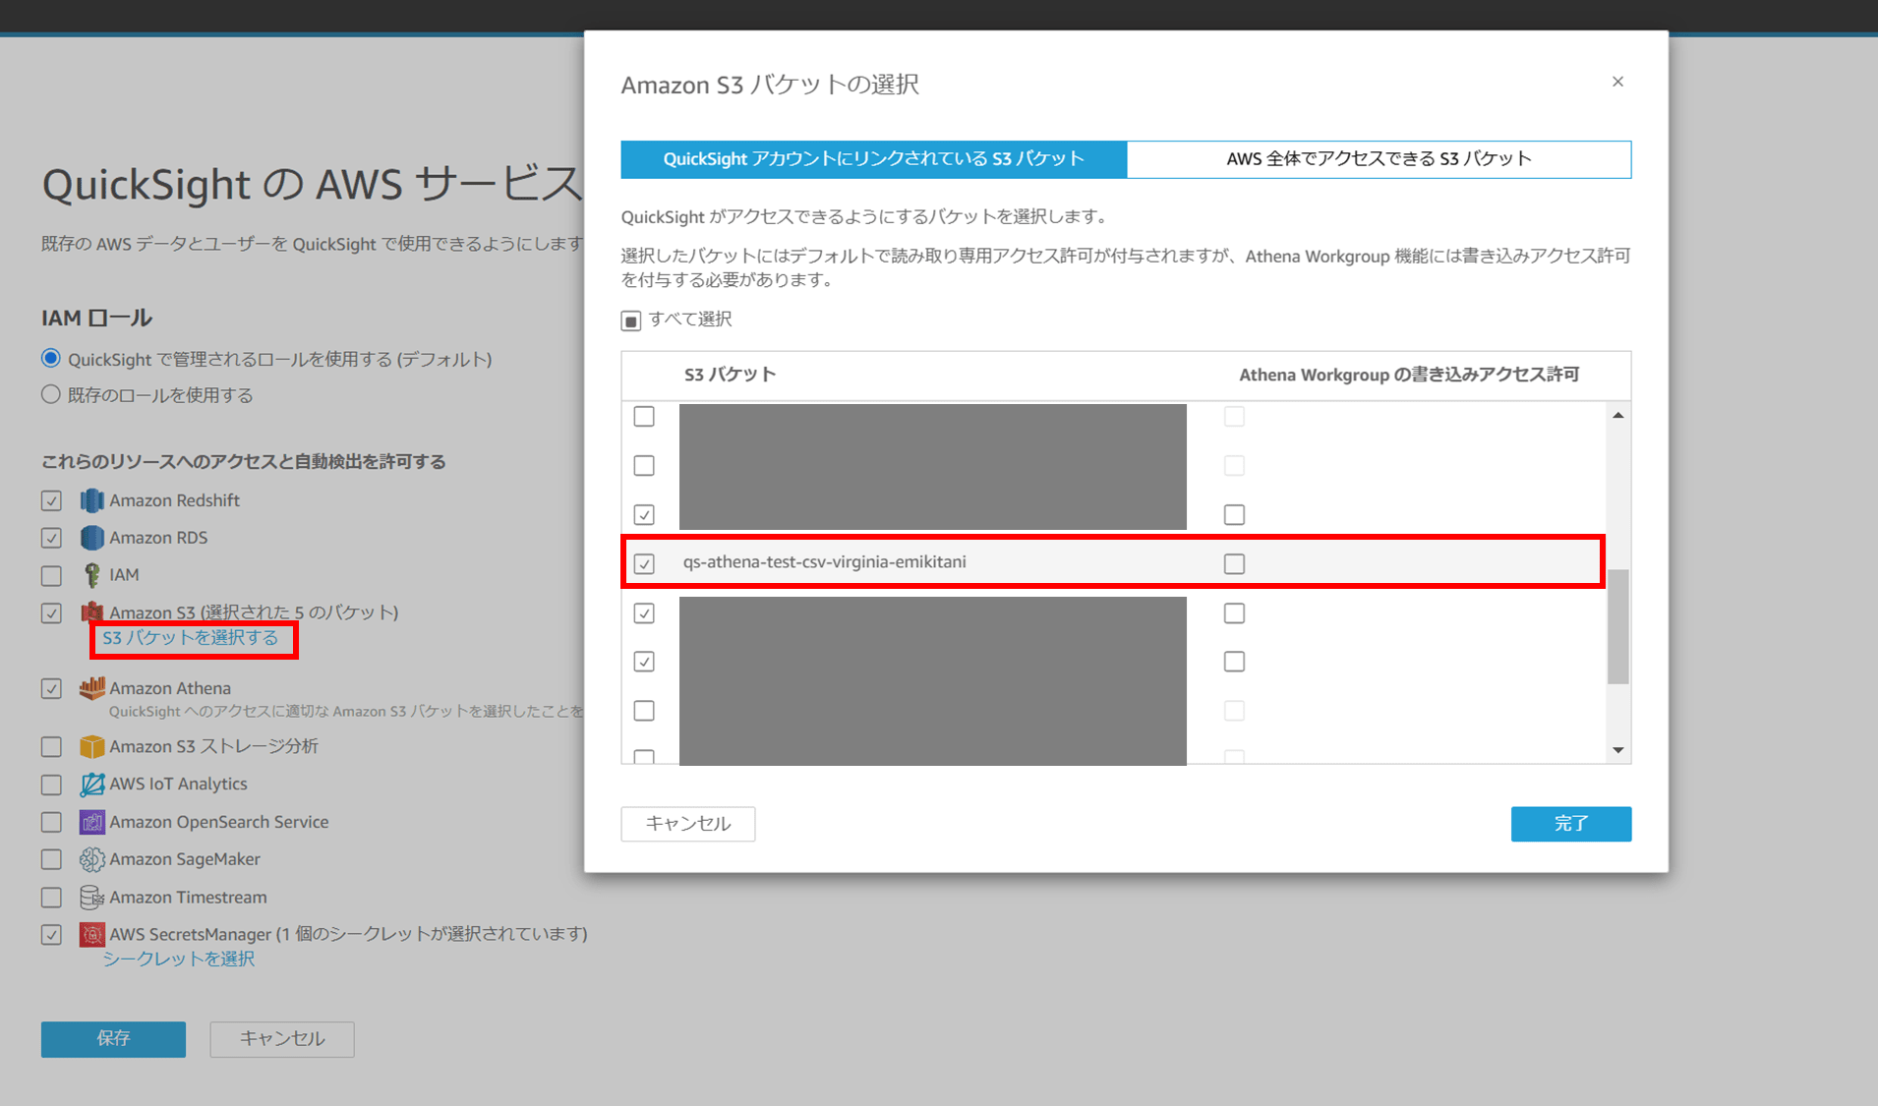This screenshot has width=1878, height=1106.
Task: Click the dialog キャンセル button
Action: pos(688,824)
